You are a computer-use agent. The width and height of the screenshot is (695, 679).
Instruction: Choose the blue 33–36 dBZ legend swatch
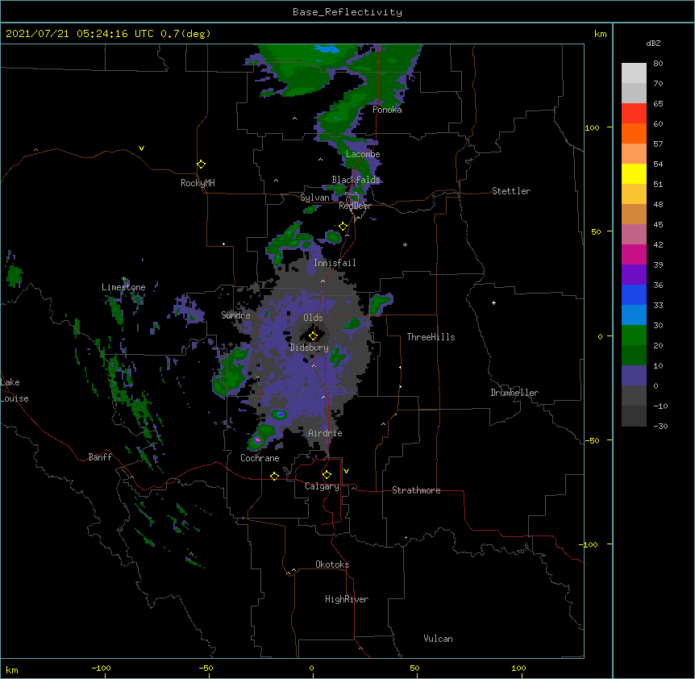[x=634, y=294]
